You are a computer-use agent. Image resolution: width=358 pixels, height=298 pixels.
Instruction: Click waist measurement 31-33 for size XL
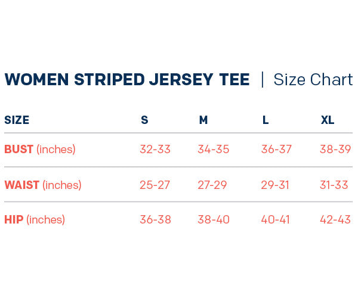334,185
